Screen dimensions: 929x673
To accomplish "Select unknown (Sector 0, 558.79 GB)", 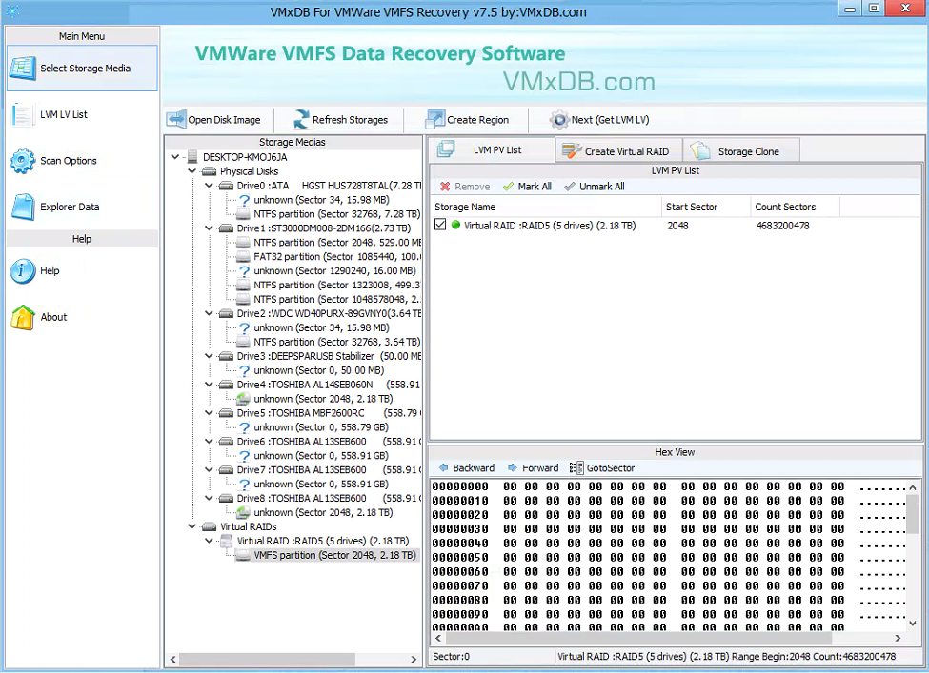I will (x=320, y=426).
